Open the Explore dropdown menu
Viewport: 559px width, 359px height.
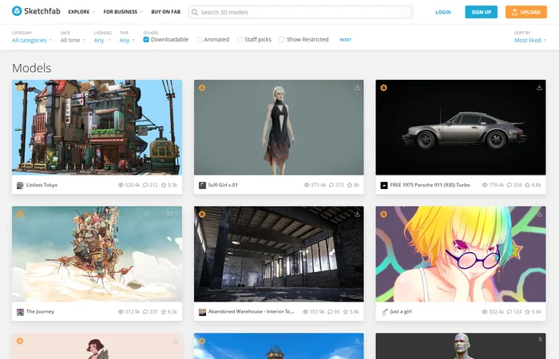point(81,12)
